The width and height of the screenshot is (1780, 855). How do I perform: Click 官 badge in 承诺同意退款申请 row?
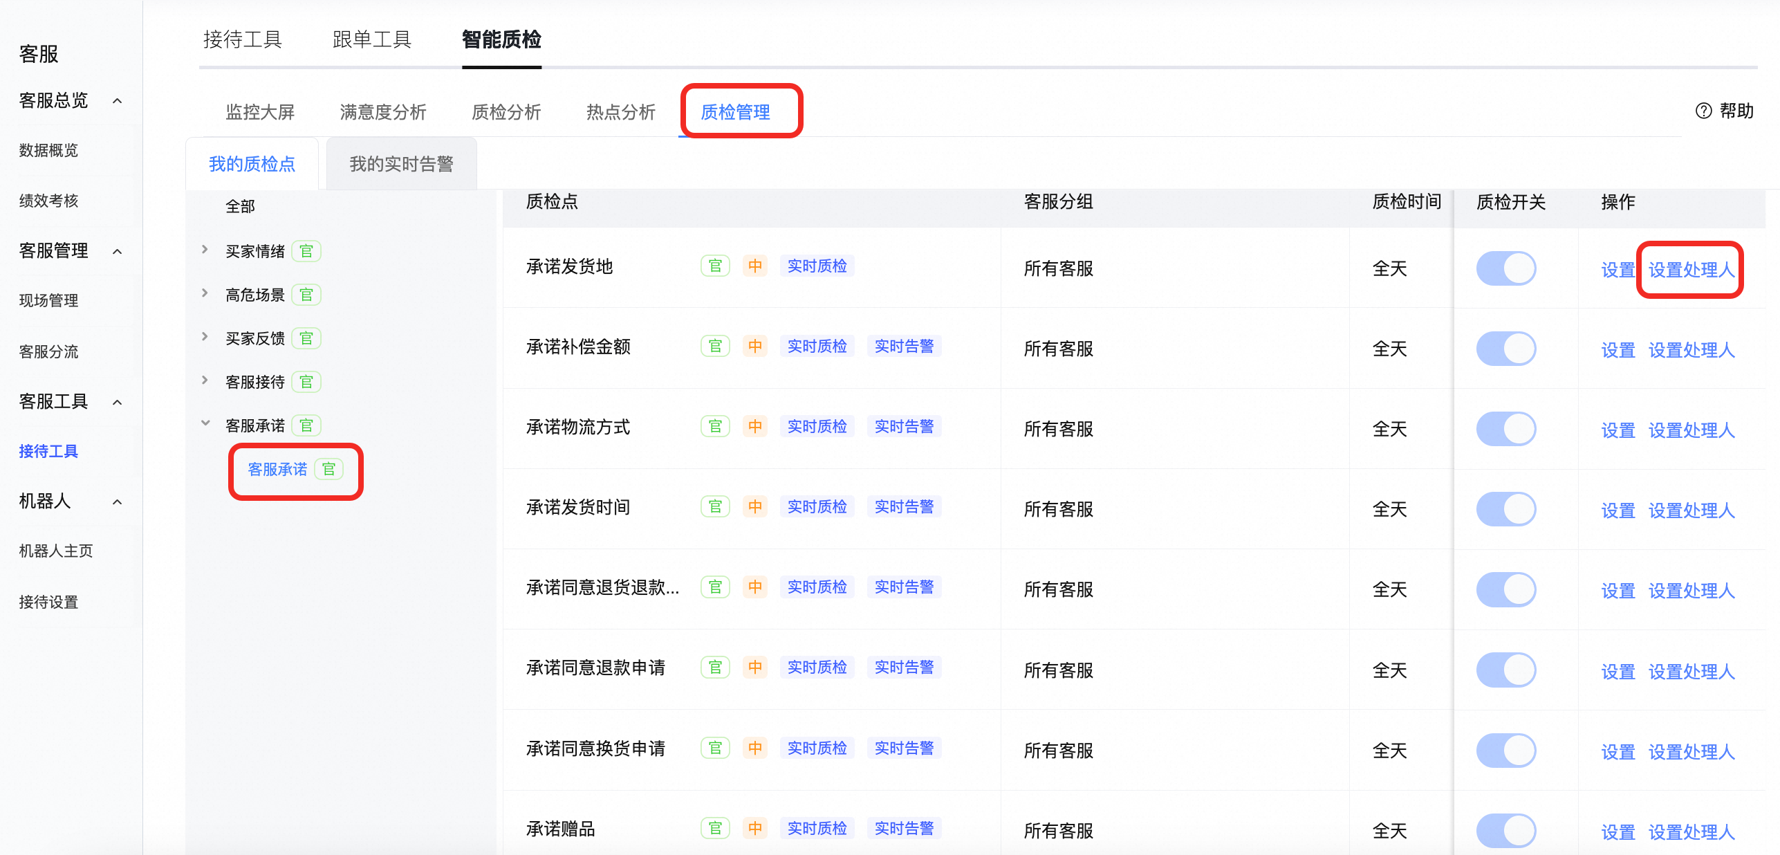tap(715, 667)
